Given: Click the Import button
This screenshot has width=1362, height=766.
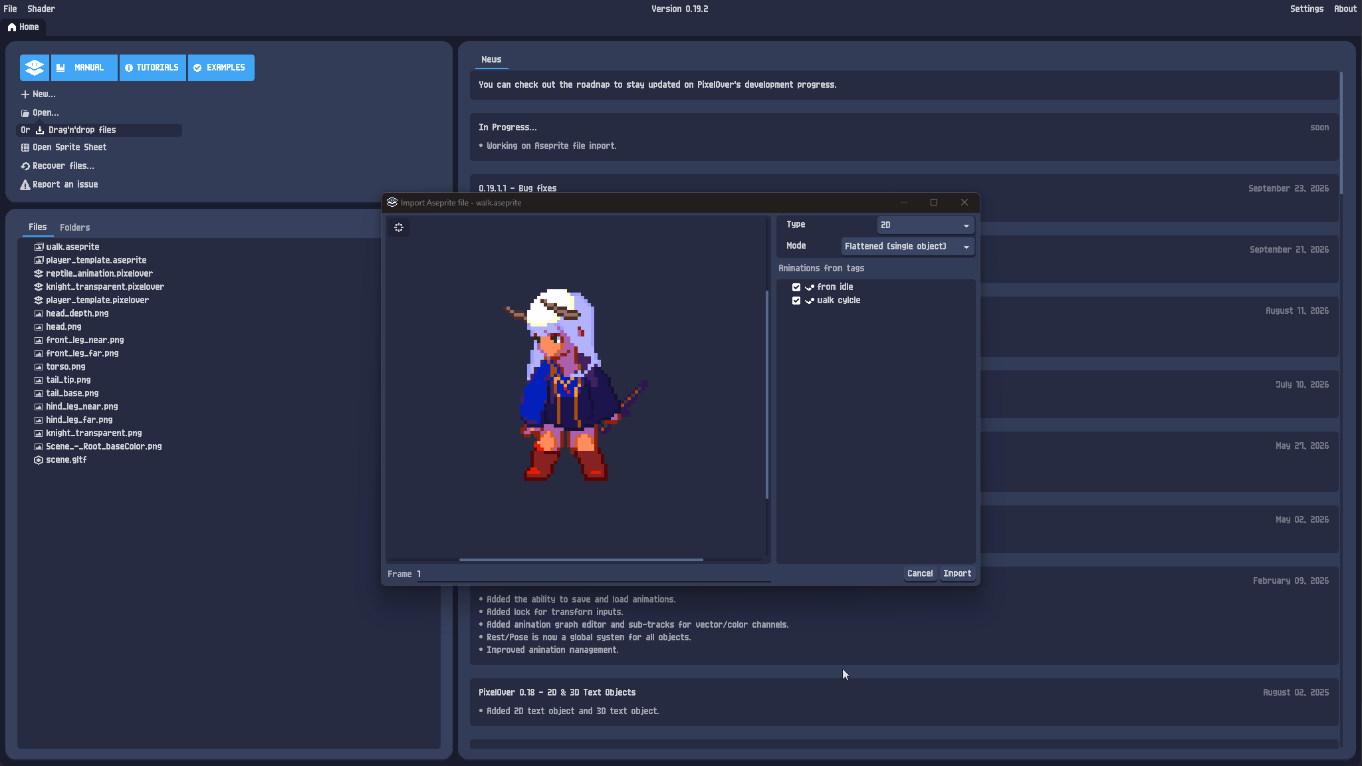Looking at the screenshot, I should click(x=957, y=574).
